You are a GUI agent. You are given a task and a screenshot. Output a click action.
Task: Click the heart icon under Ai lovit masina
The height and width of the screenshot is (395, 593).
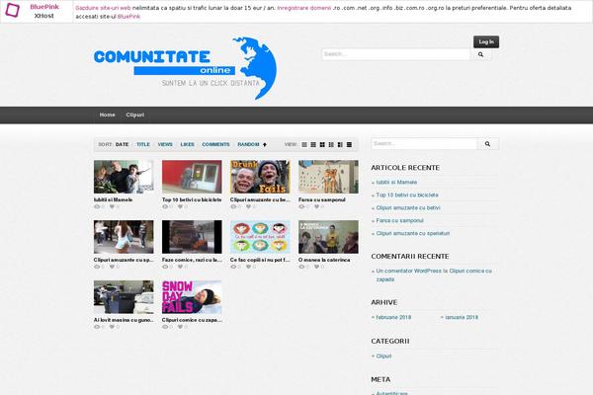112,327
